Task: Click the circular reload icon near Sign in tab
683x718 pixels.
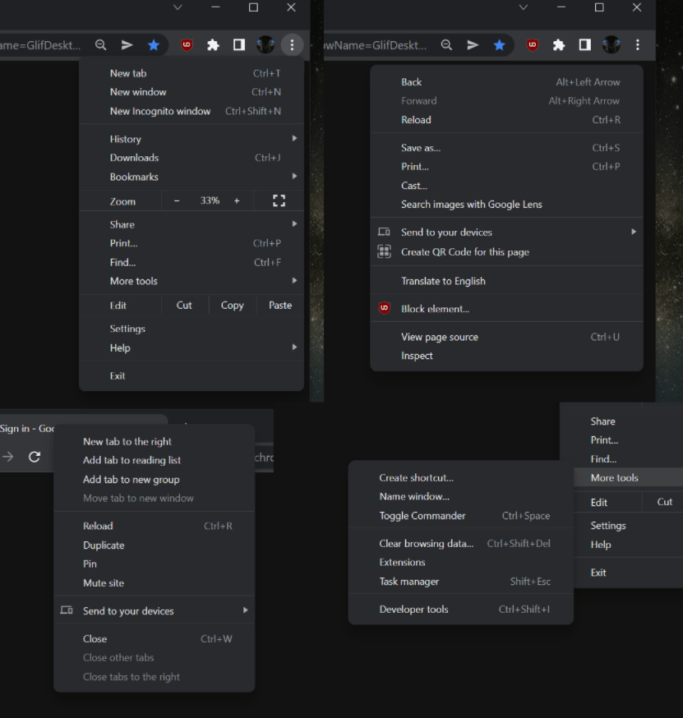Action: click(35, 457)
